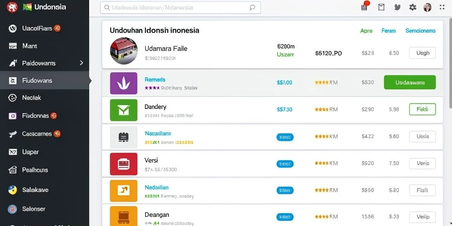Select Fiudowans in the sidebar
This screenshot has width=452, height=226.
coord(45,80)
